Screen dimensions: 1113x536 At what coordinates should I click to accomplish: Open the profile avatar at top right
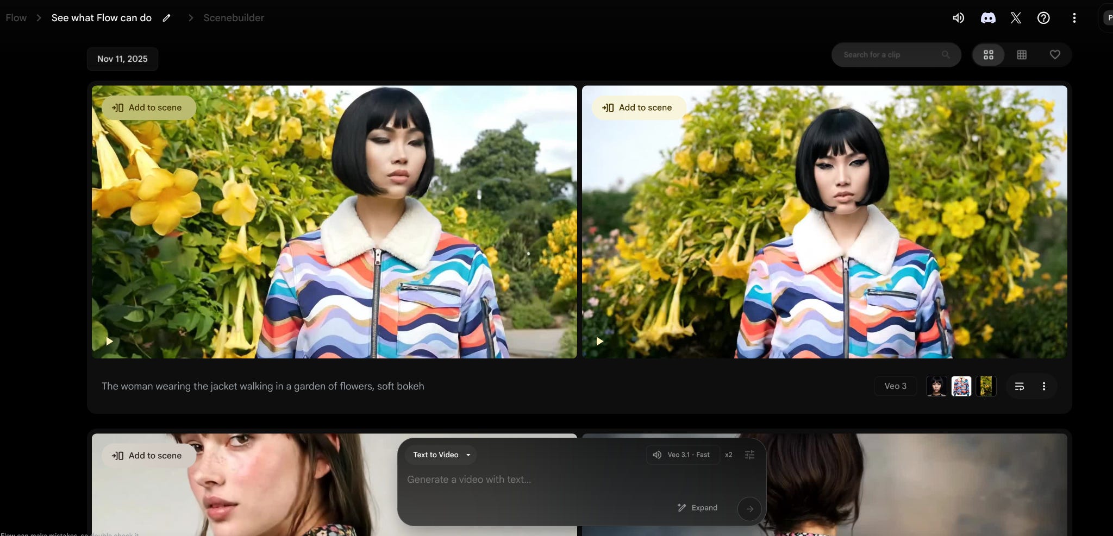[1109, 18]
